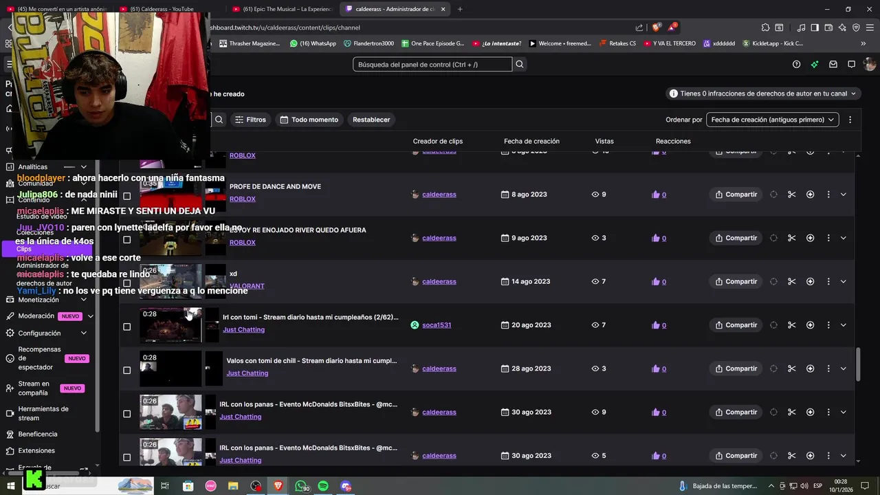Viewport: 880px width, 495px height.
Task: Open the Brave browser icon in the taskbar
Action: click(278, 486)
